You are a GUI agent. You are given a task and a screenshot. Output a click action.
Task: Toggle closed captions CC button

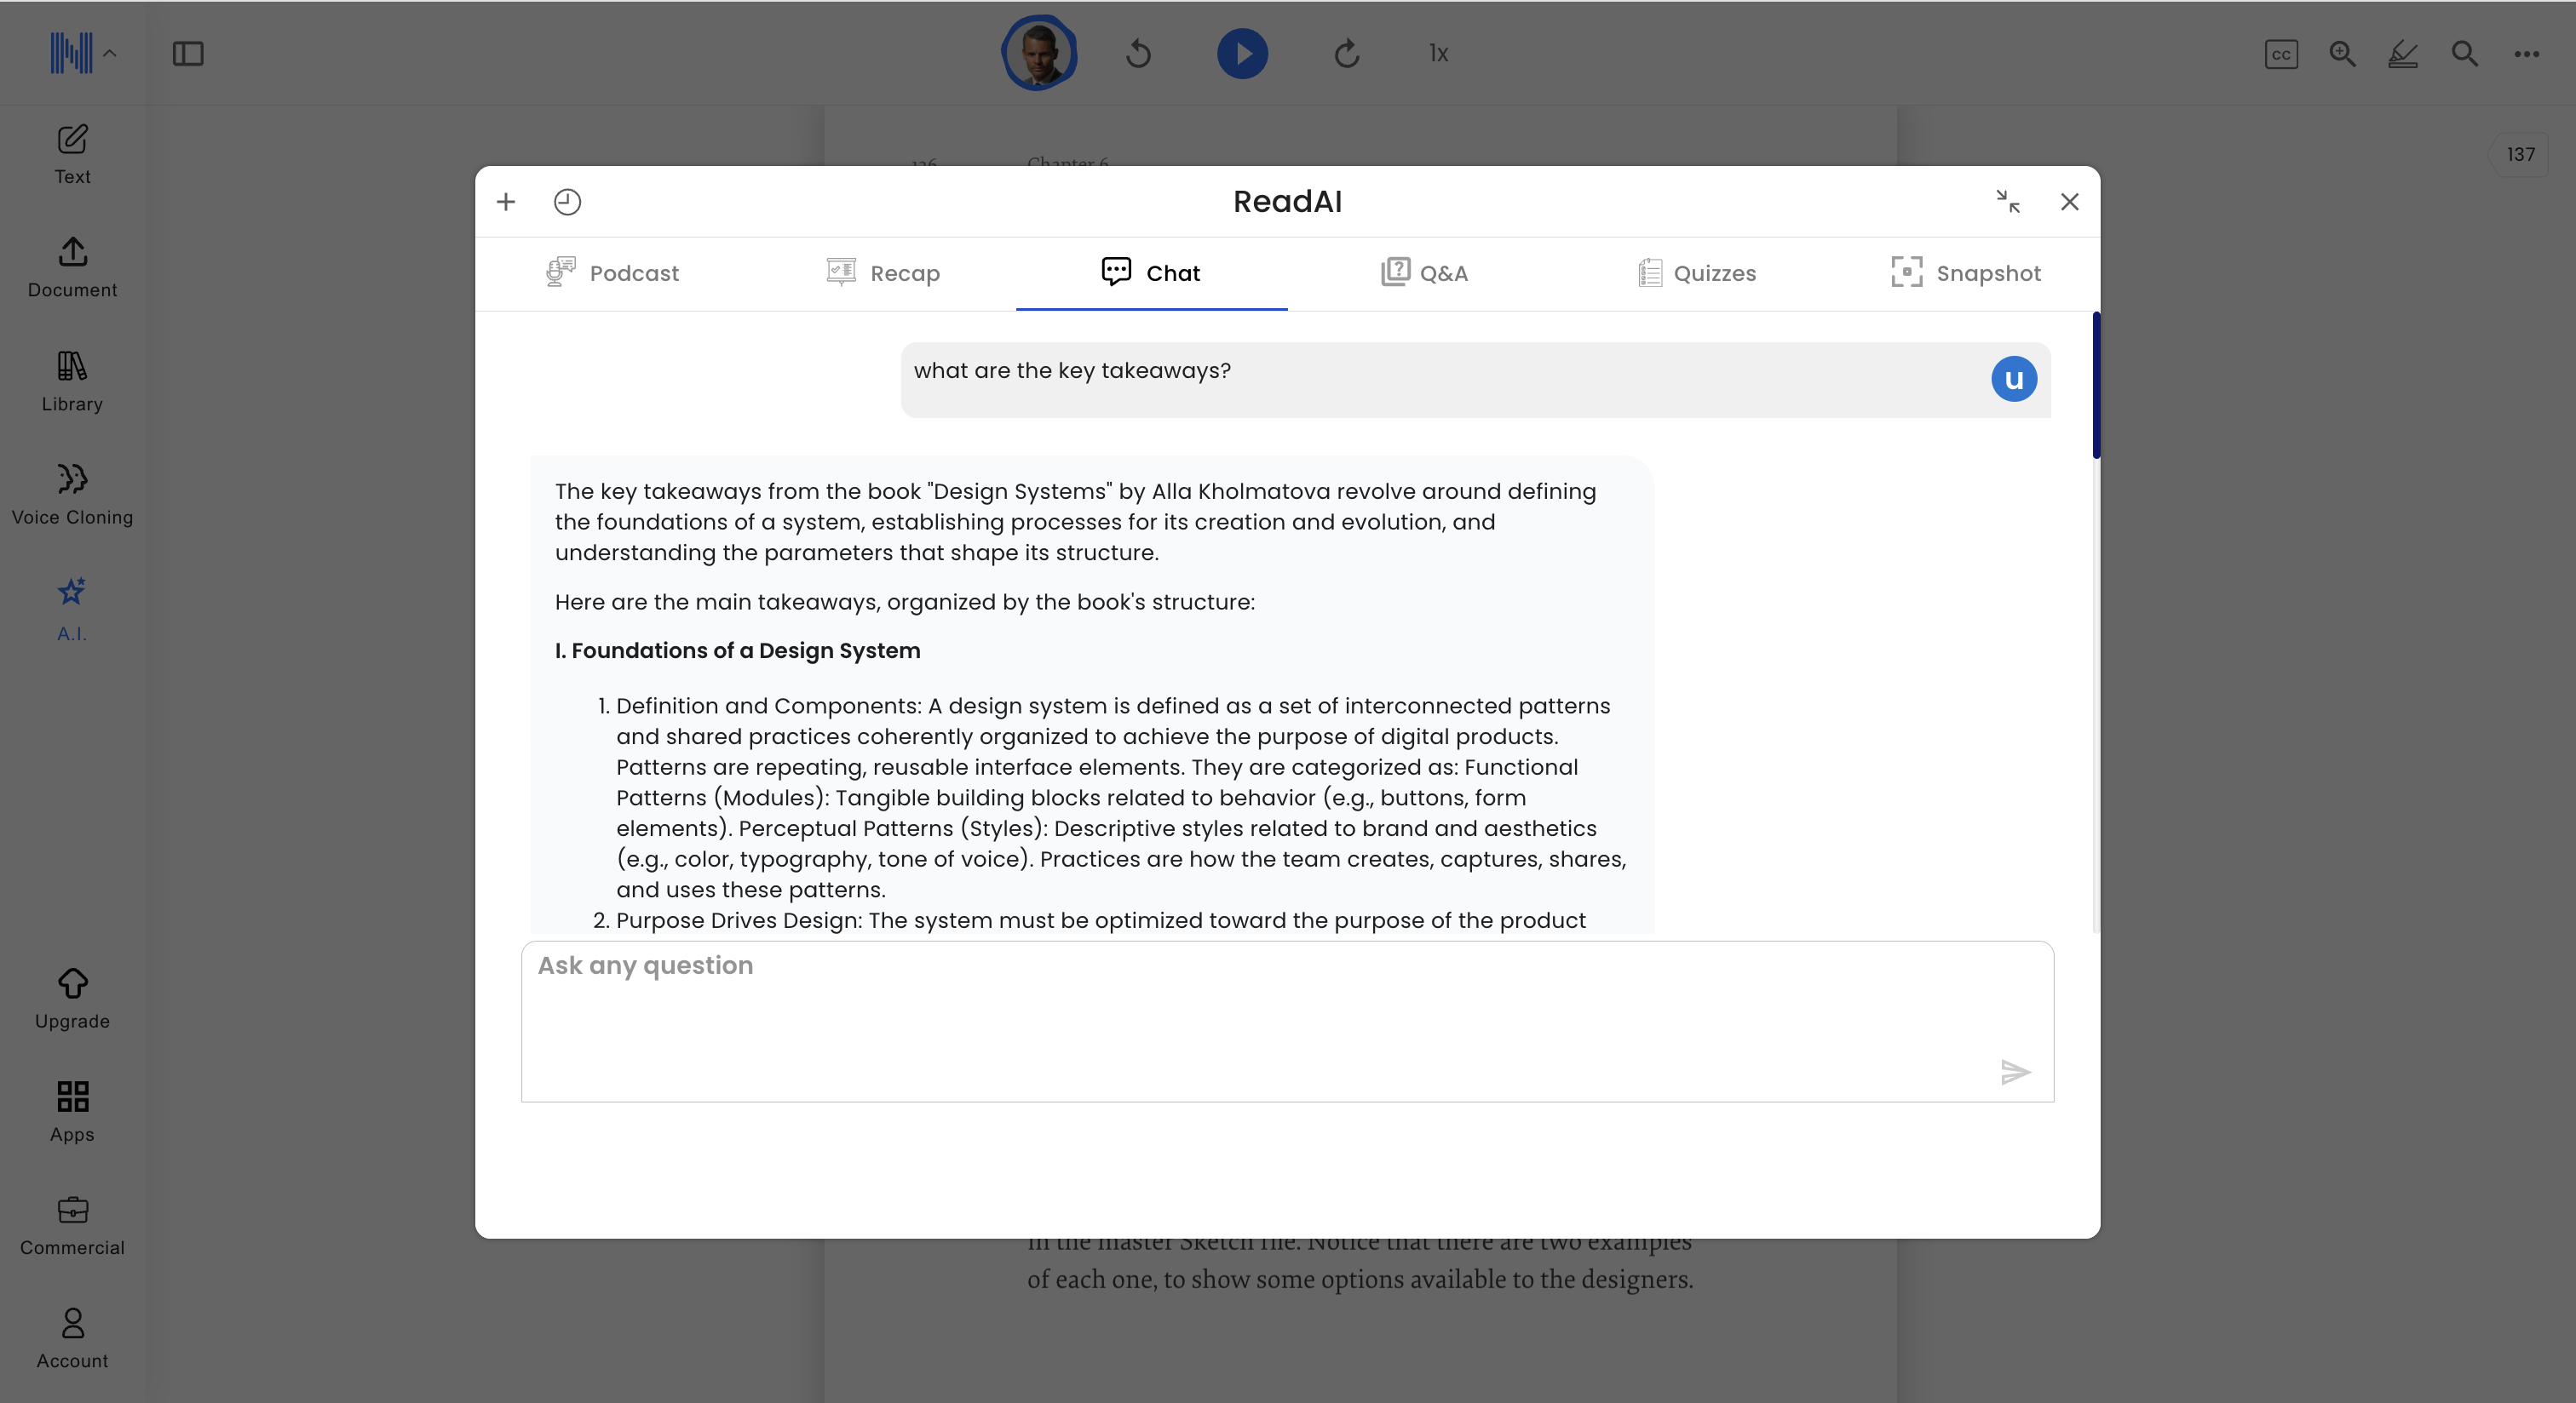coord(2280,54)
